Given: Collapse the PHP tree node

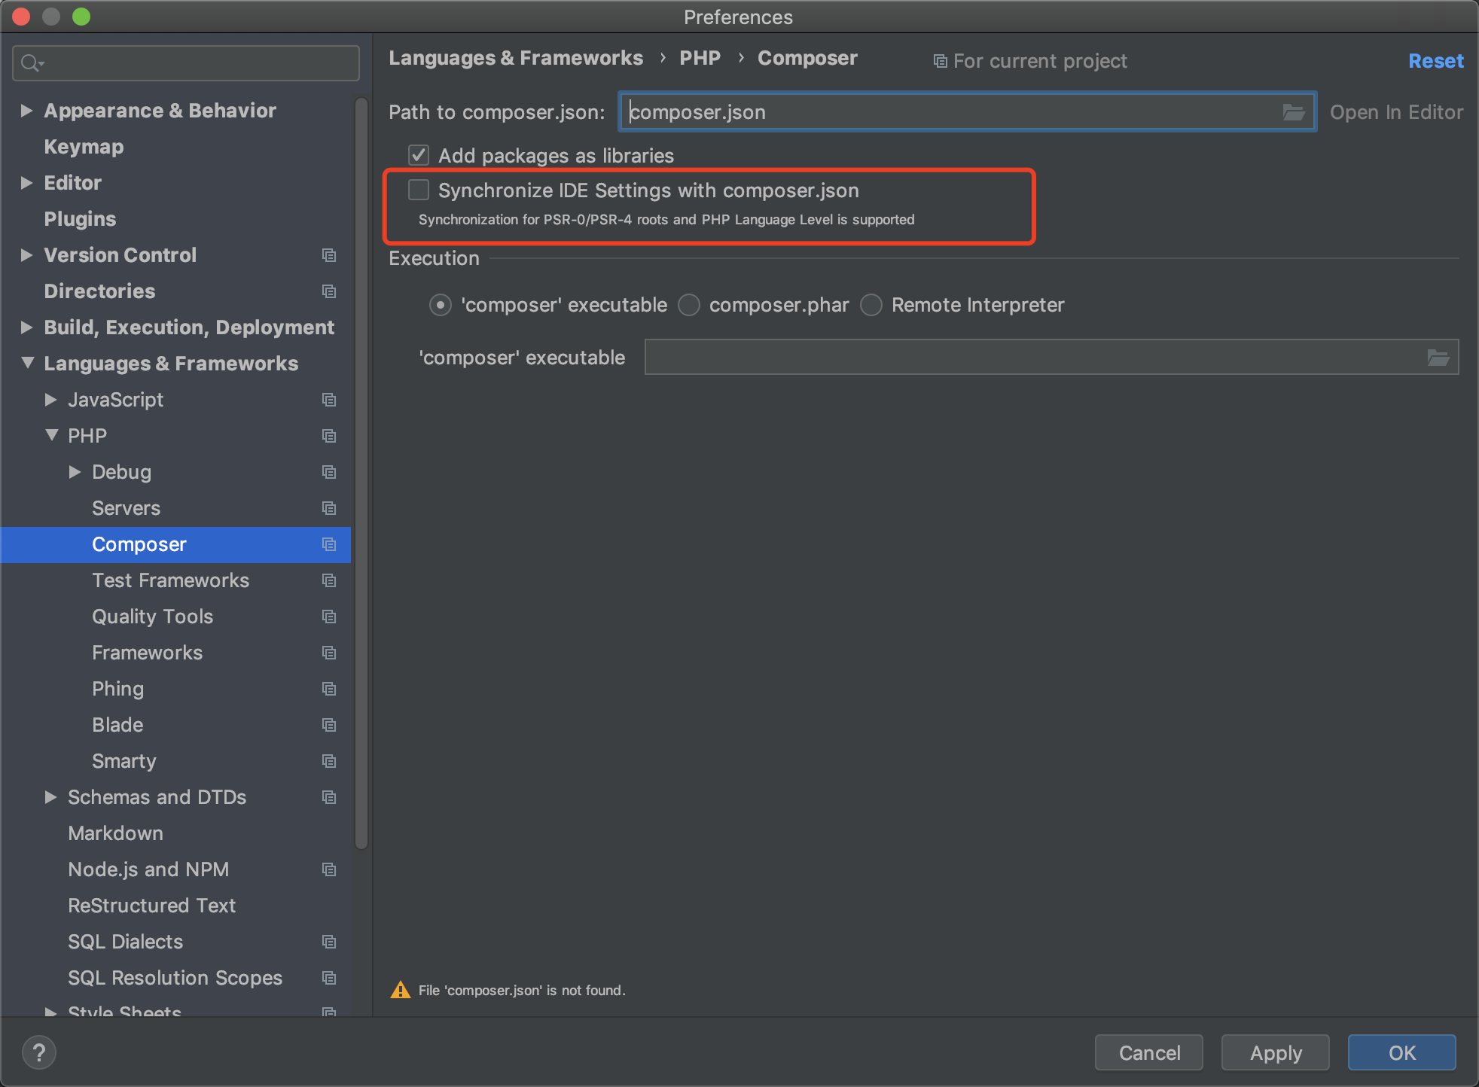Looking at the screenshot, I should tap(51, 436).
